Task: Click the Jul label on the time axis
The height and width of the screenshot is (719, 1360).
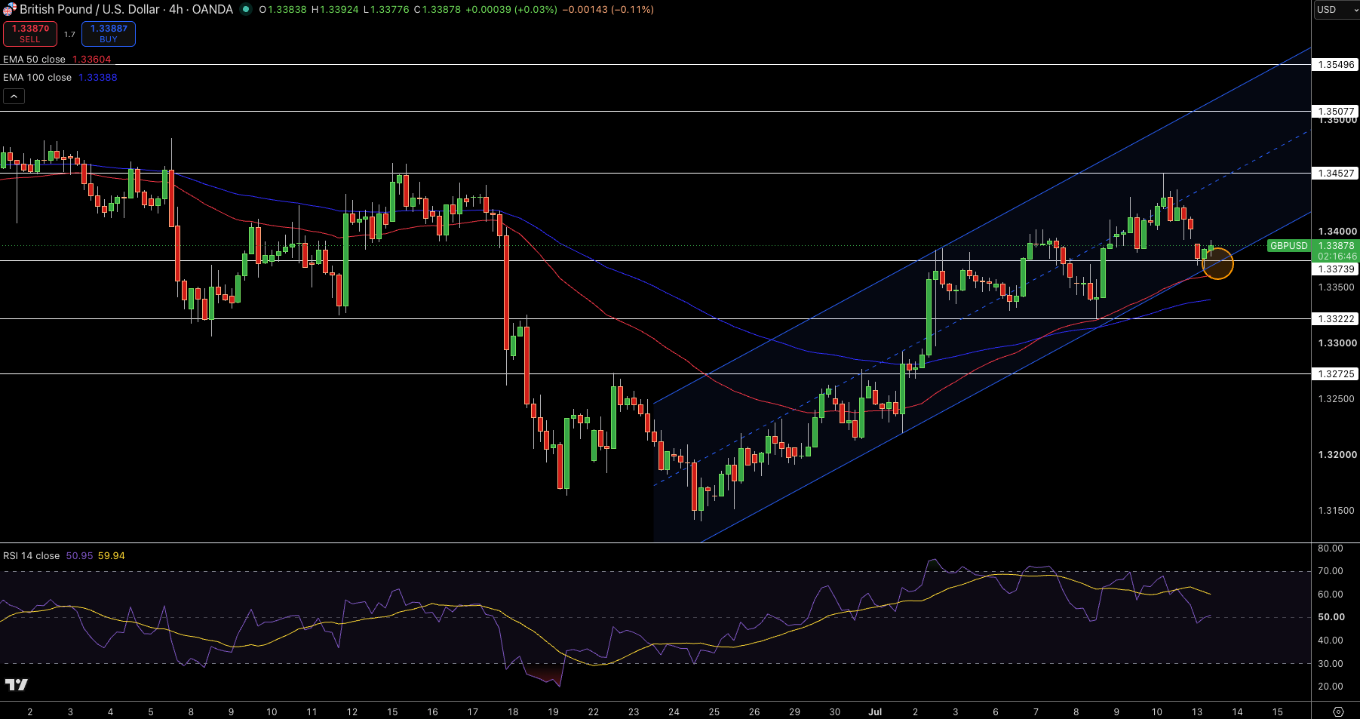Action: coord(875,711)
